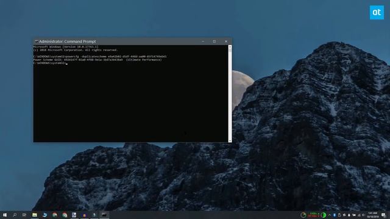
Task: Click the Bluetooth tray icon
Action: click(335, 215)
